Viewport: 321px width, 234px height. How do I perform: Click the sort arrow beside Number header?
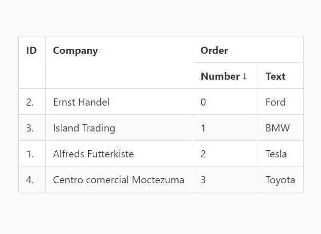coord(245,76)
